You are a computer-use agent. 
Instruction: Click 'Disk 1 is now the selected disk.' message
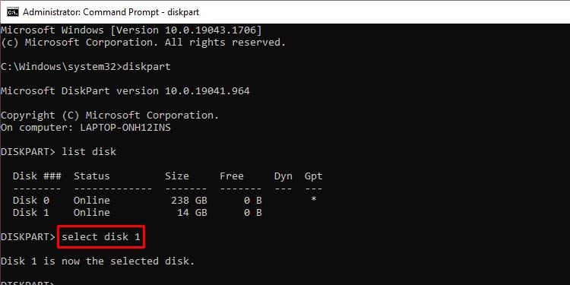tap(98, 261)
